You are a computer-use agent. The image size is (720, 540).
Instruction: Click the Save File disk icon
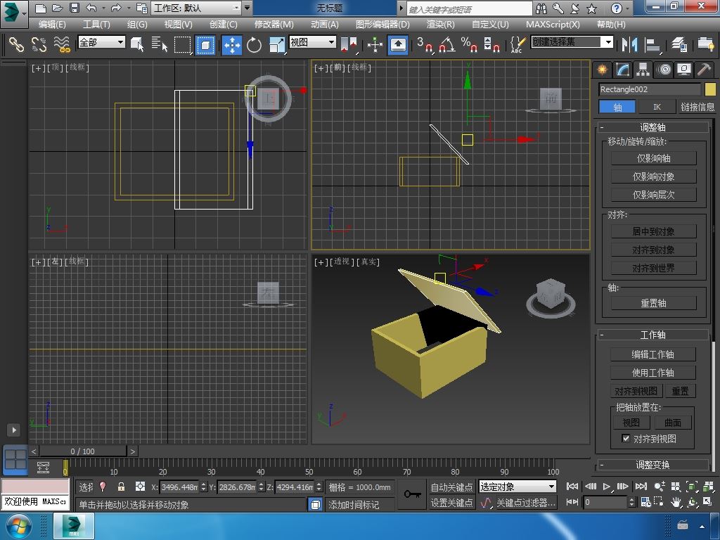click(x=75, y=8)
